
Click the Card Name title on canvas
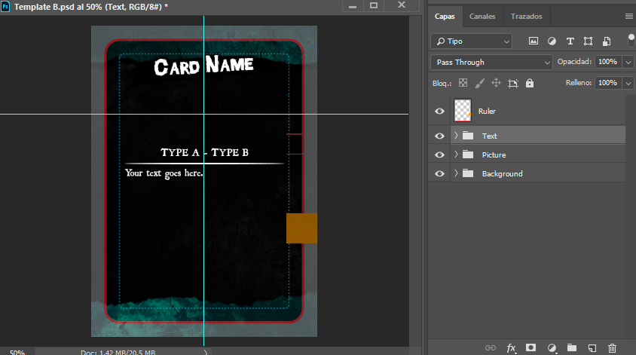[x=203, y=66]
